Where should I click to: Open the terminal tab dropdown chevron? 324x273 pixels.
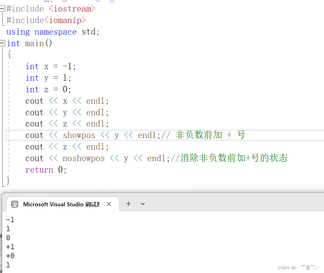coord(142,204)
